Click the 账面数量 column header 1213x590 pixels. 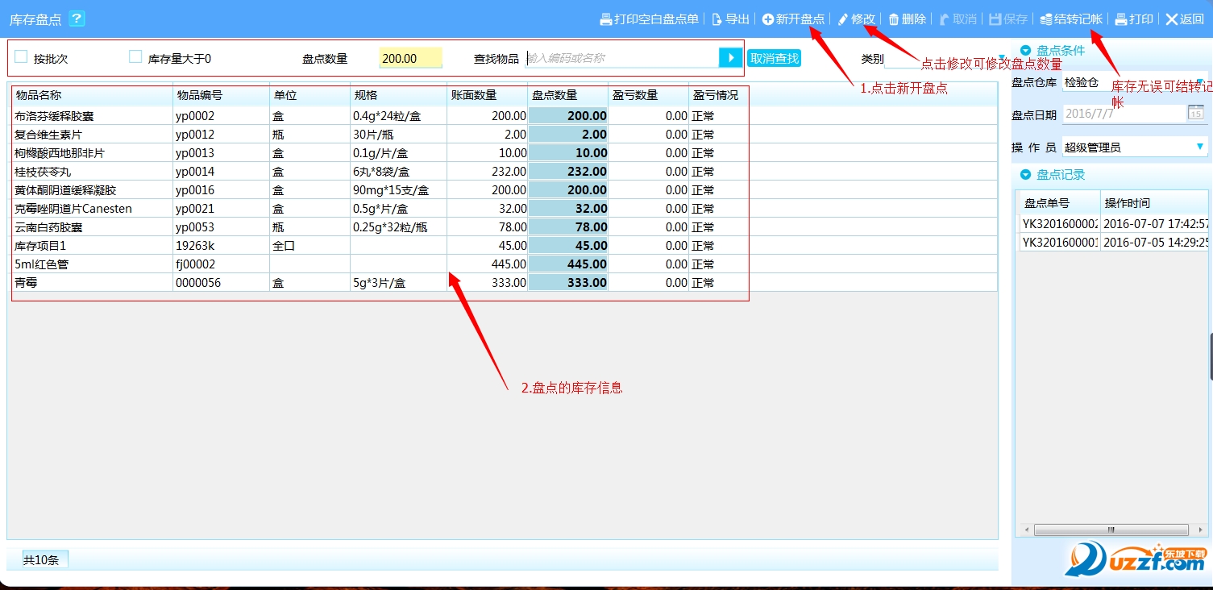[x=487, y=95]
